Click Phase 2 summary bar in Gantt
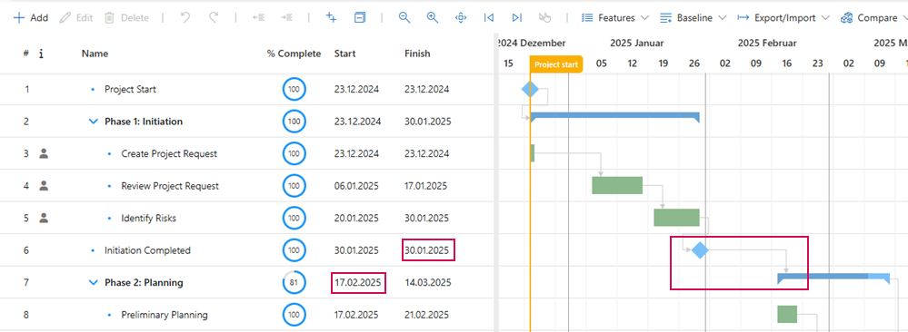 pos(833,278)
